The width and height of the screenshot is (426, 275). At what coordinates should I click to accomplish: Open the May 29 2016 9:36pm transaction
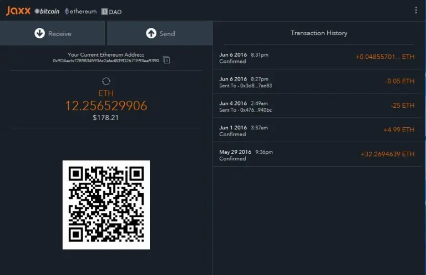click(317, 154)
